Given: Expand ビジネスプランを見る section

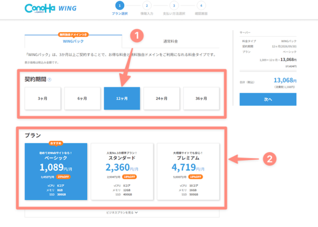Looking at the screenshot, I should point(122,213).
